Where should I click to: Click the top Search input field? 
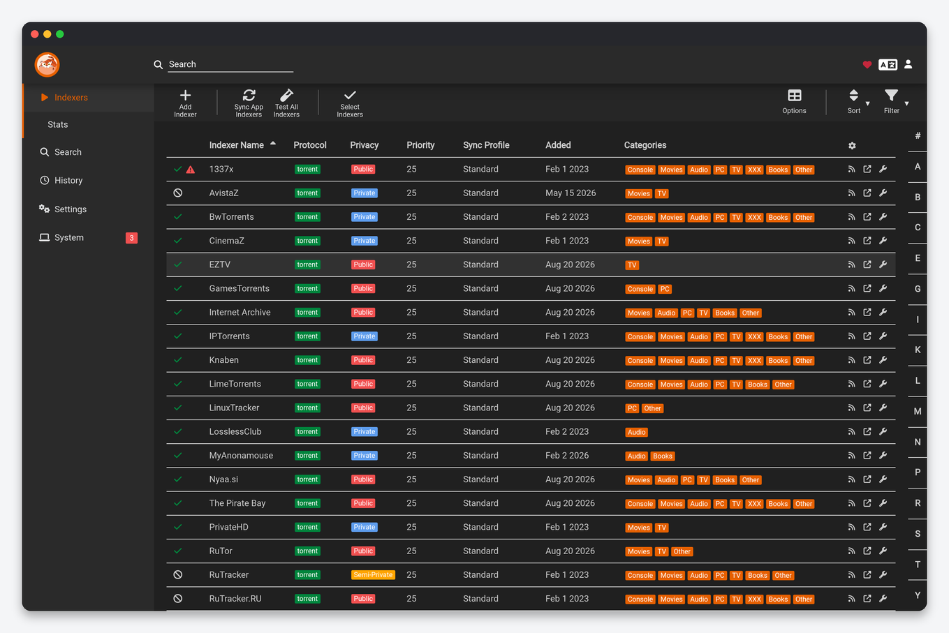click(230, 64)
